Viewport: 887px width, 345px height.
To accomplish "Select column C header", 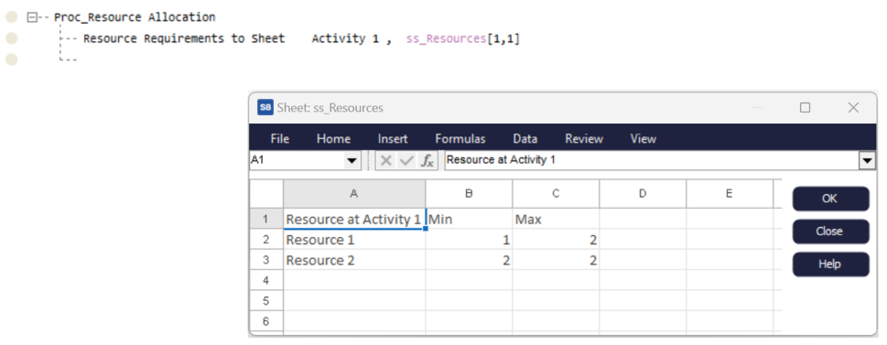I will click(x=556, y=194).
